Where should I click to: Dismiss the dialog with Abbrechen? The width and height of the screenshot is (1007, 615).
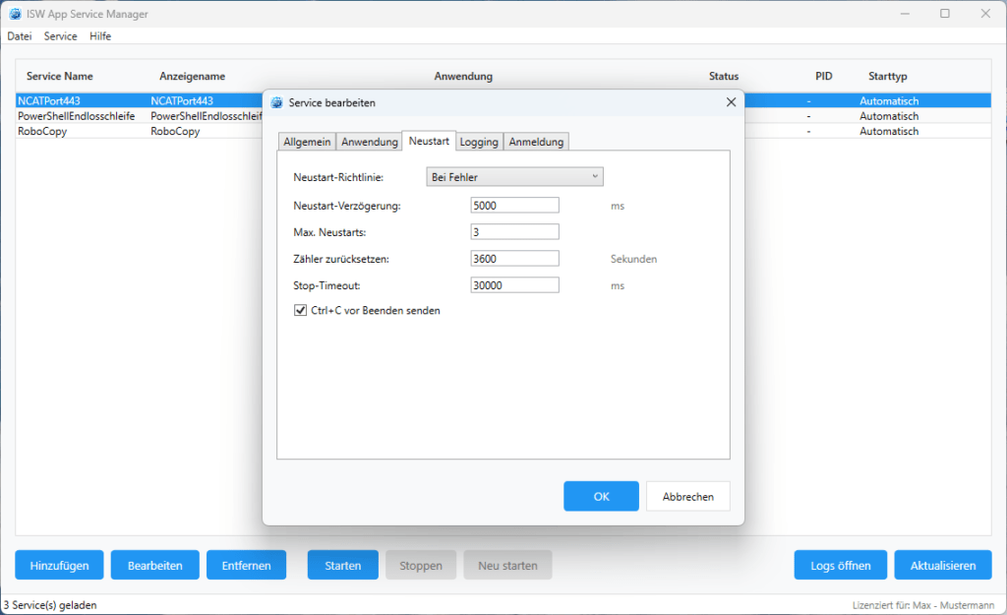687,496
